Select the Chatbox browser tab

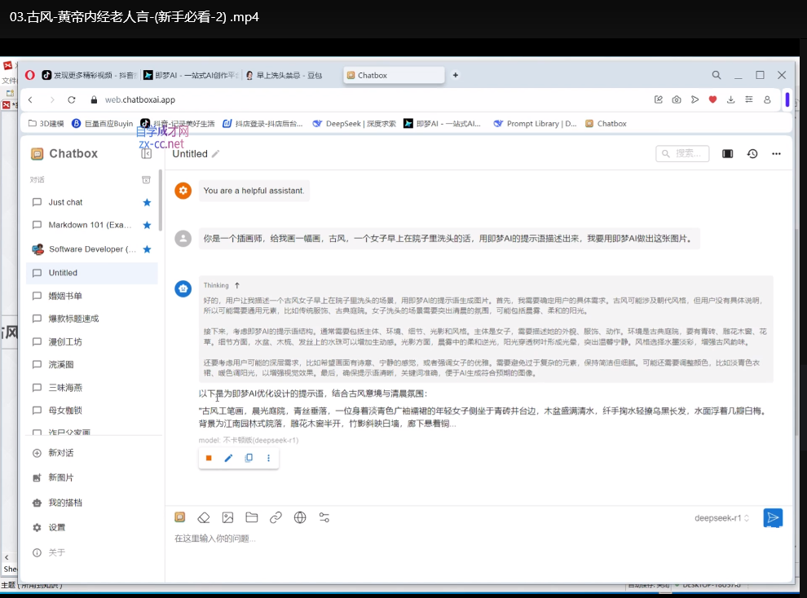(x=394, y=75)
